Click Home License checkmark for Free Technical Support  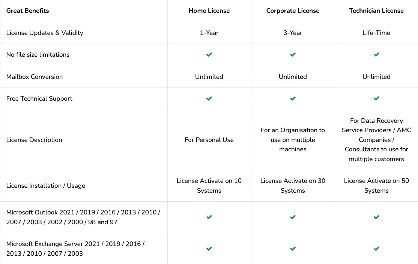click(x=209, y=99)
